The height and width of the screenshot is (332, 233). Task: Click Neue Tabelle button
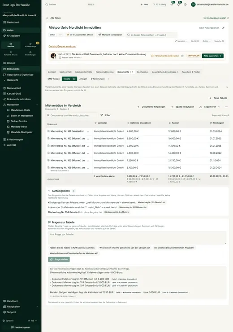218,98
